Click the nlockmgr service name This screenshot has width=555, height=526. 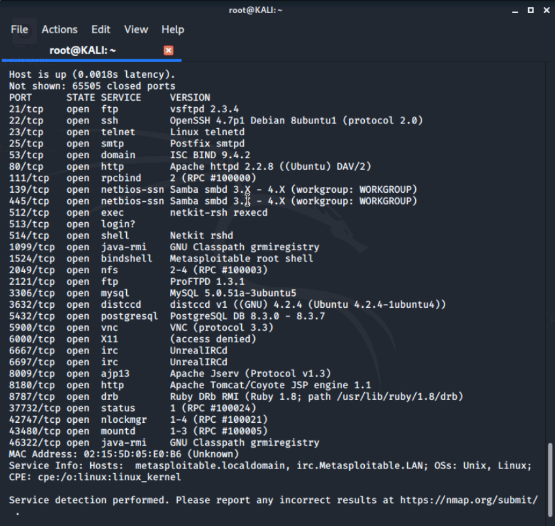click(x=124, y=419)
